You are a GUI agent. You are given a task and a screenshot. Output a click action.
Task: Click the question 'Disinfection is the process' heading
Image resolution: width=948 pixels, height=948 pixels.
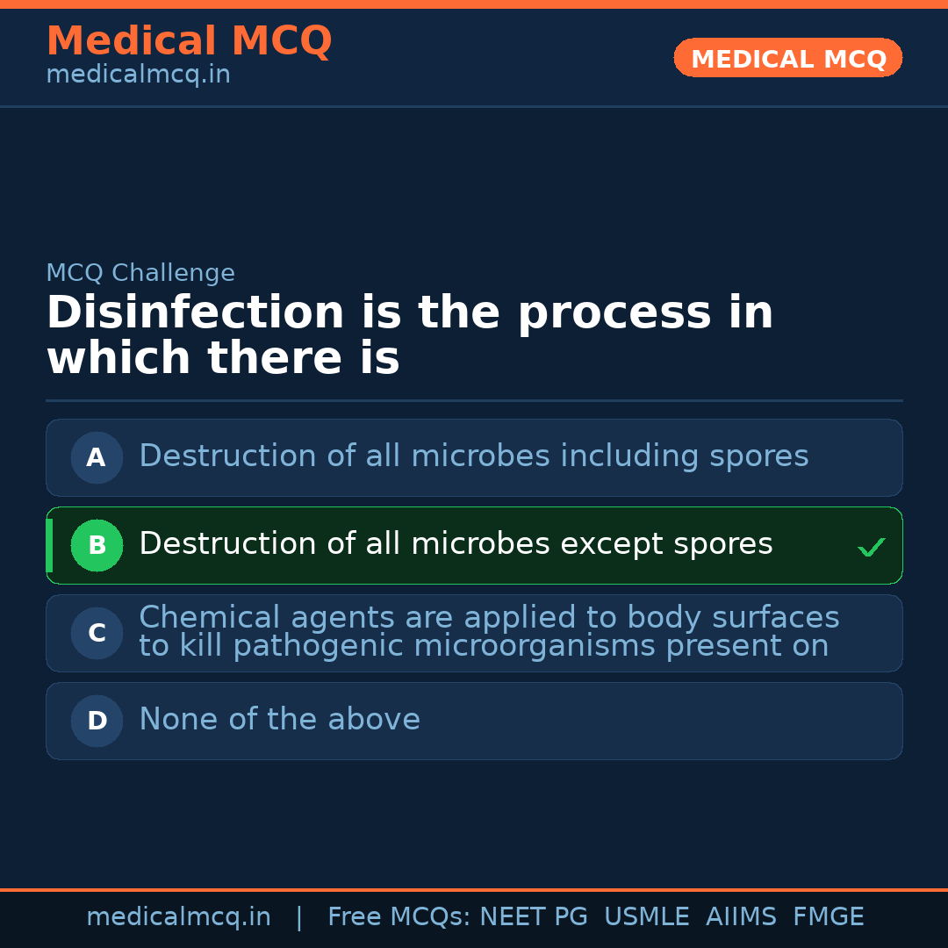409,335
